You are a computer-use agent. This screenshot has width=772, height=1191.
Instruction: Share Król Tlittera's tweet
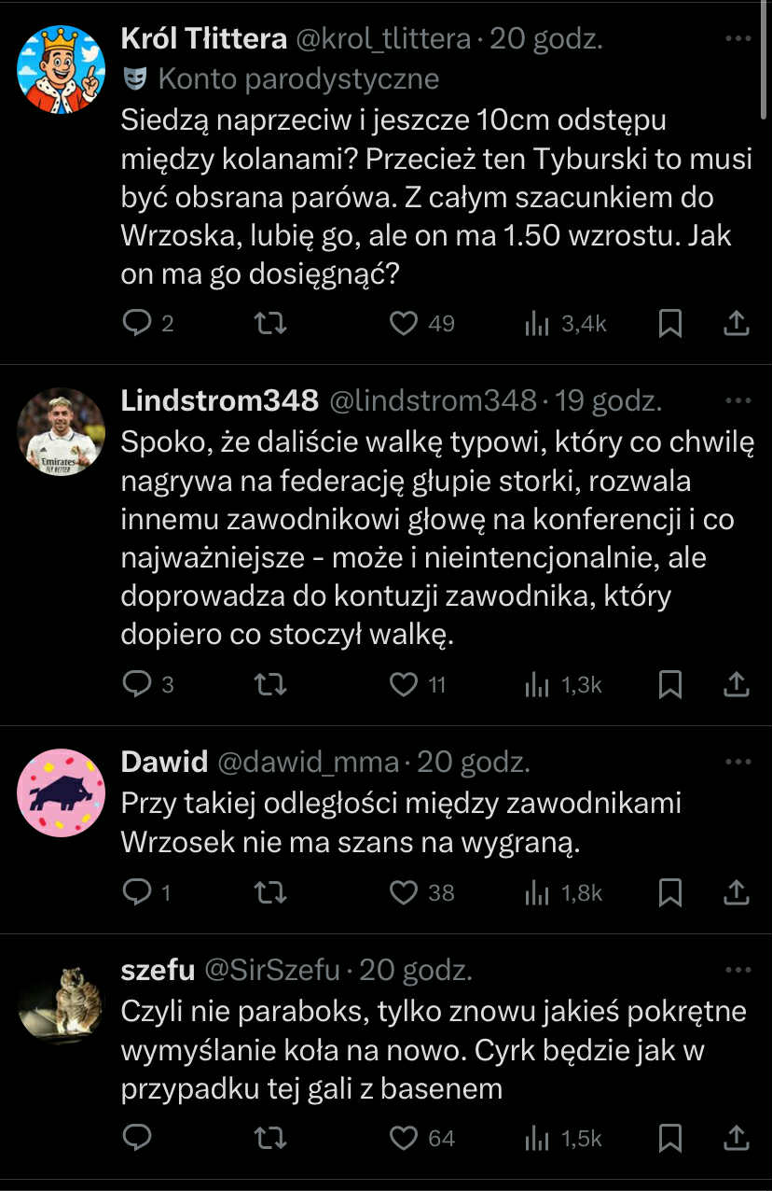pyautogui.click(x=737, y=323)
